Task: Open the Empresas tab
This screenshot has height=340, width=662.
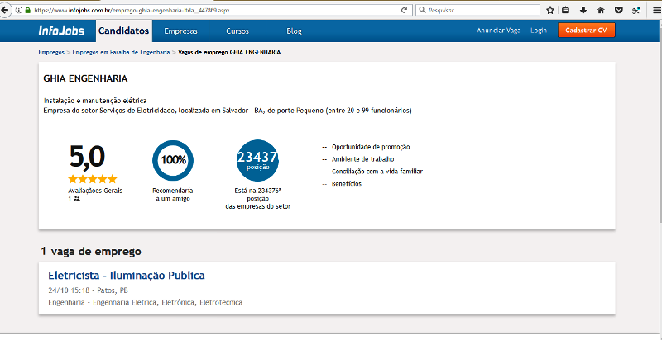Action: point(180,31)
